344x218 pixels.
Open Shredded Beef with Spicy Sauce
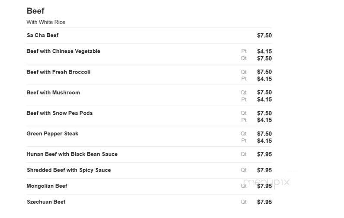(69, 170)
